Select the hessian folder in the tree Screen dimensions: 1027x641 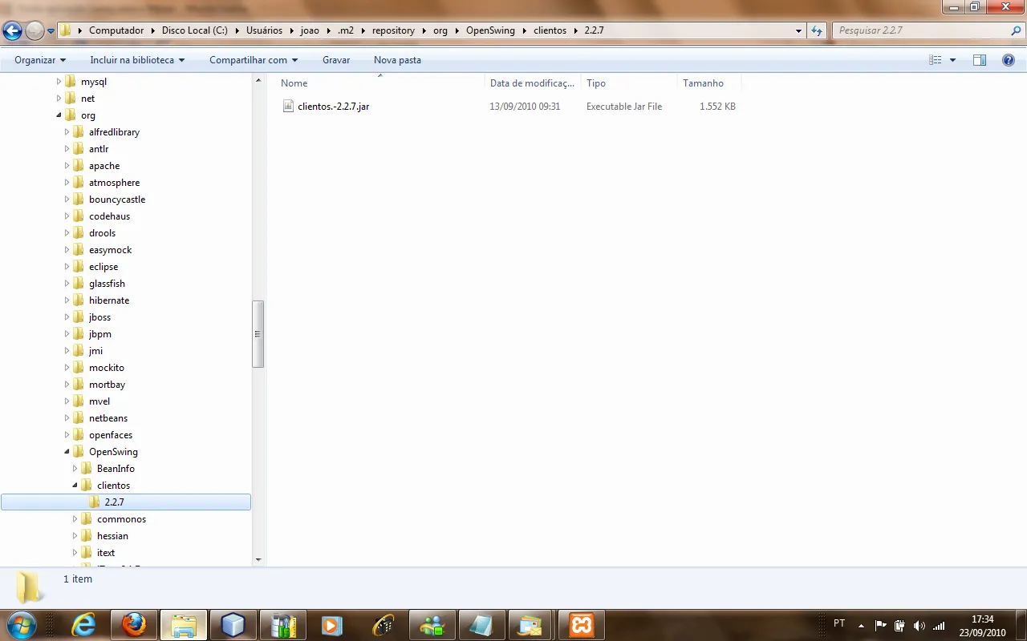pos(112,536)
